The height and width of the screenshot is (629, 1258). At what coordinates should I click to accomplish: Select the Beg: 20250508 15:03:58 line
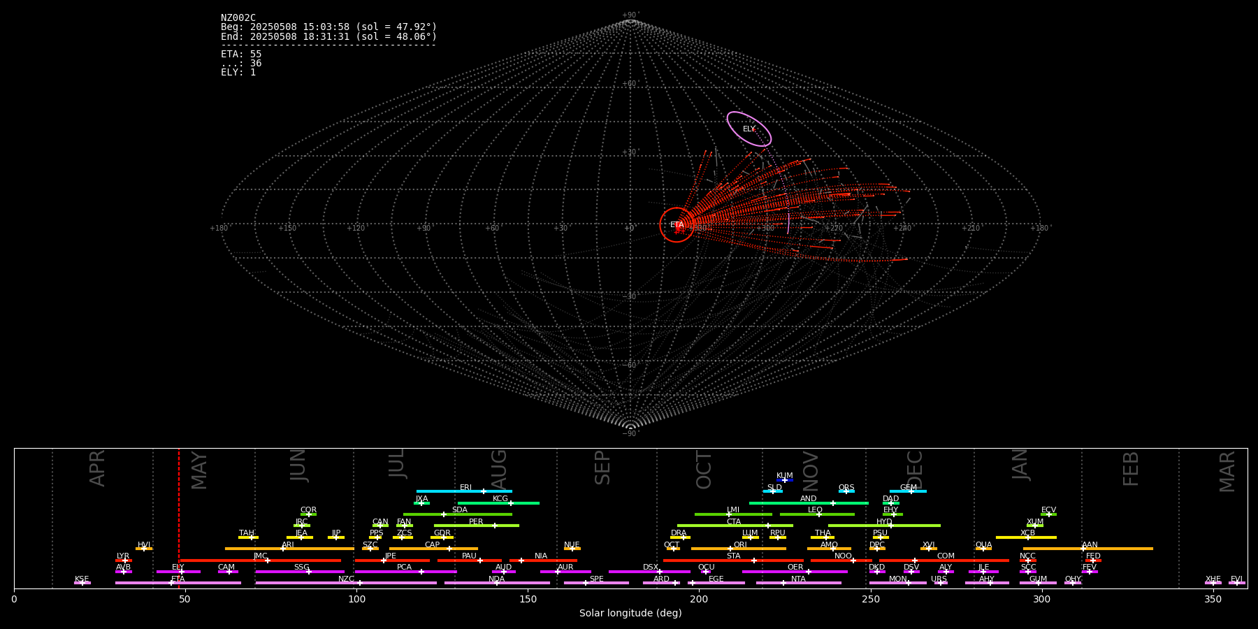tap(328, 27)
